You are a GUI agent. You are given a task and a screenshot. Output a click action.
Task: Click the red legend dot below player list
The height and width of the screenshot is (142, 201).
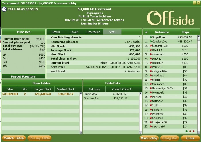pyautogui.click(x=194, y=131)
